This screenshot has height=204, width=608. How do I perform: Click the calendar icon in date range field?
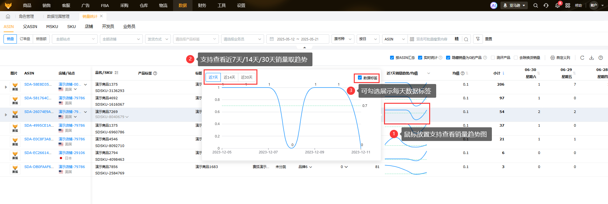272,39
